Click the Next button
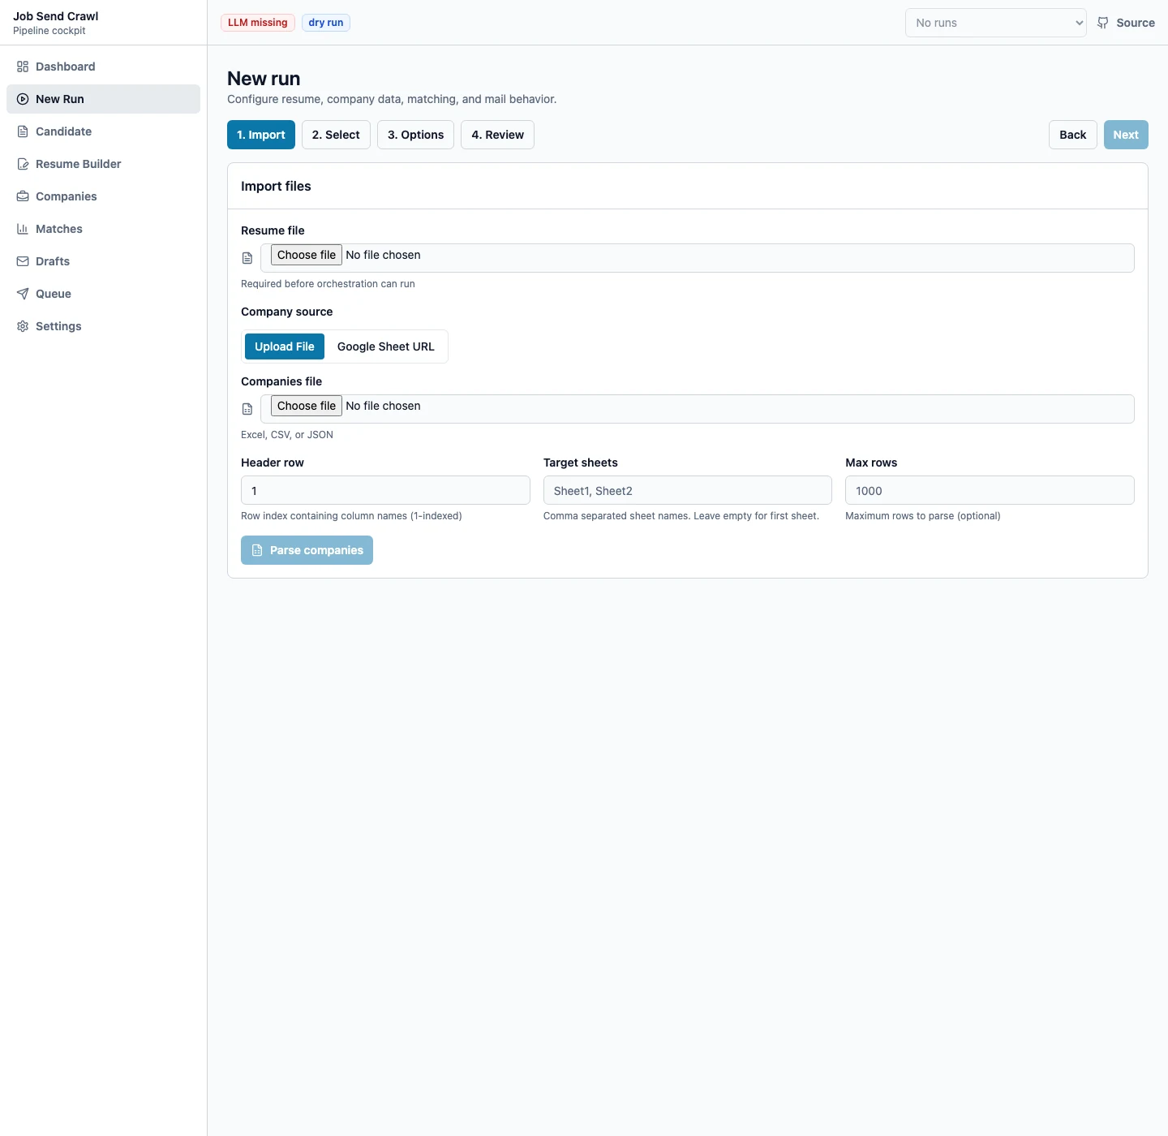Image resolution: width=1168 pixels, height=1136 pixels. pyautogui.click(x=1126, y=135)
